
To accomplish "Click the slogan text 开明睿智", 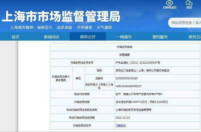I will (x=85, y=28).
